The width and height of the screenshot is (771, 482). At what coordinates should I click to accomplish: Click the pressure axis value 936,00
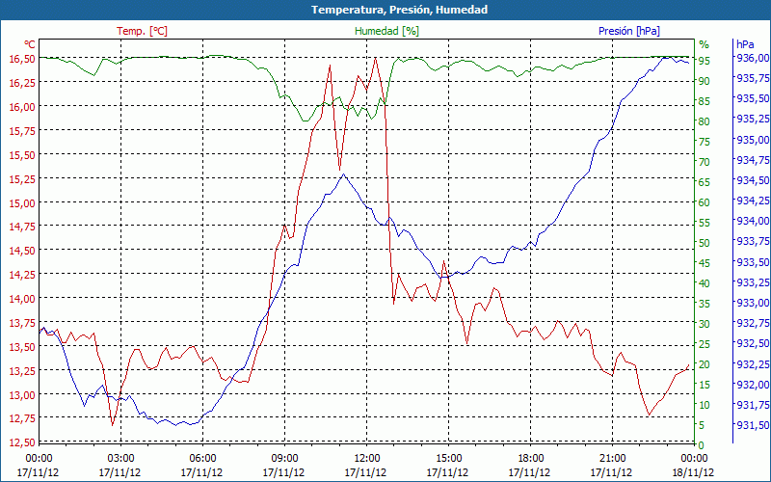click(753, 58)
